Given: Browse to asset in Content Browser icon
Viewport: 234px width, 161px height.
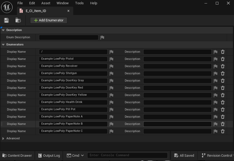Looking at the screenshot, I should pos(18,20).
